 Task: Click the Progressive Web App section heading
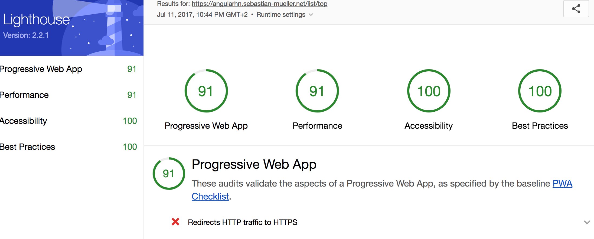coord(254,164)
